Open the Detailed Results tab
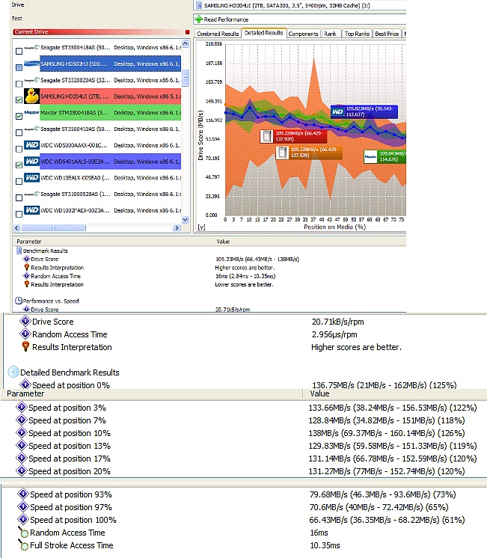Image resolution: width=487 pixels, height=558 pixels. tap(263, 33)
